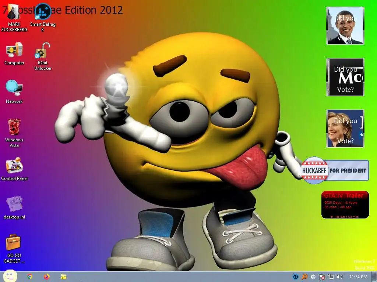The width and height of the screenshot is (377, 282).
Task: Click the Huckabee For President gadget
Action: click(x=335, y=170)
